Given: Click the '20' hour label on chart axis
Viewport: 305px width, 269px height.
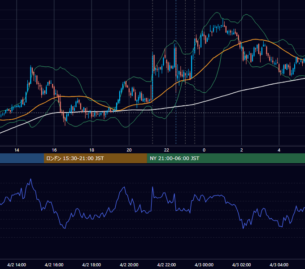Looking at the screenshot, I should [129, 150].
